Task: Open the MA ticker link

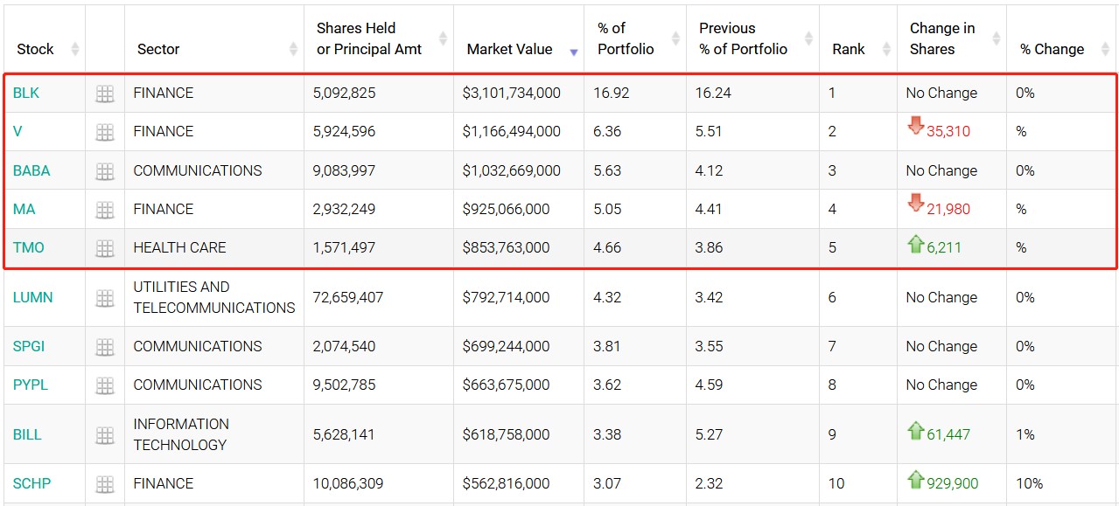Action: point(24,209)
